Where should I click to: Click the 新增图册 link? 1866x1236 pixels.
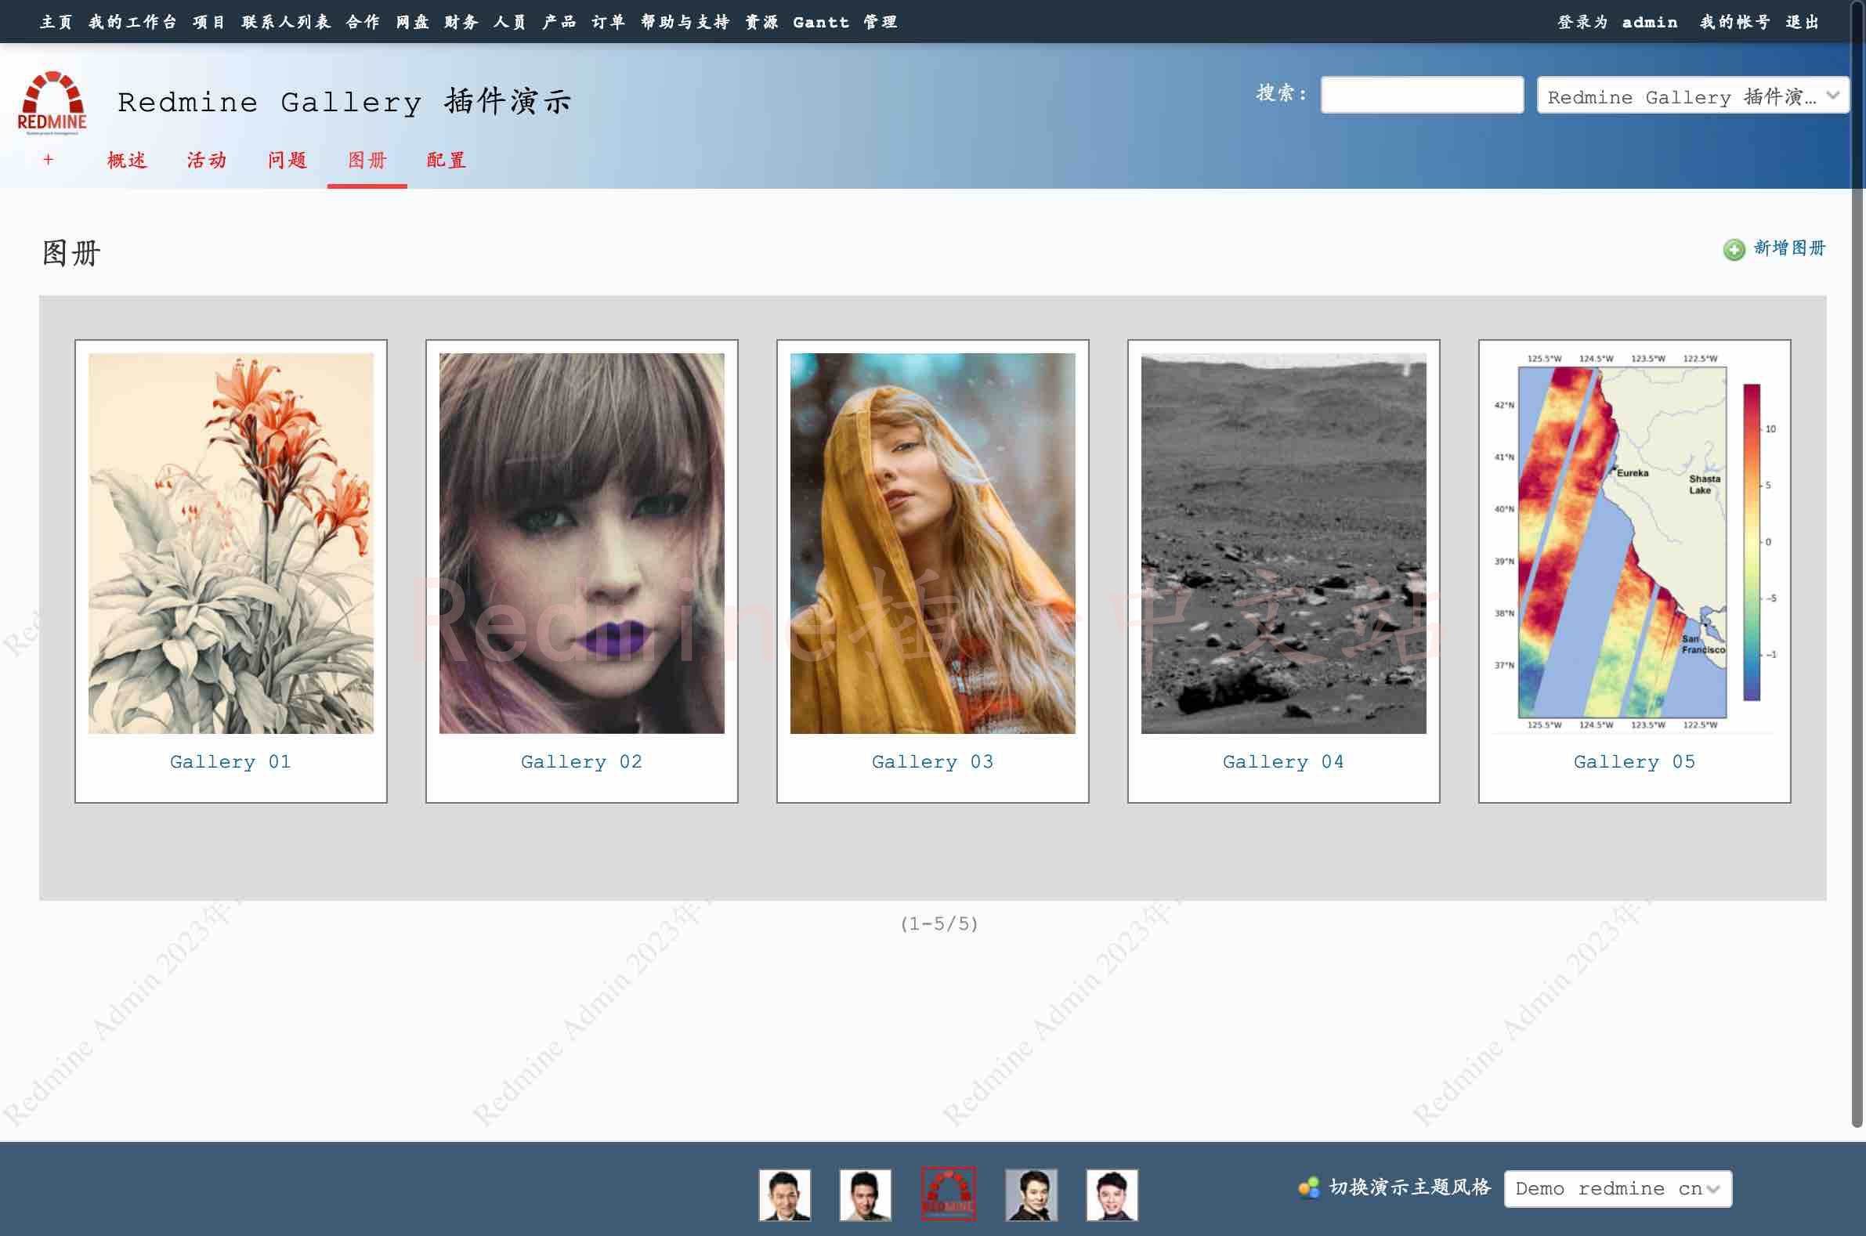1789,248
